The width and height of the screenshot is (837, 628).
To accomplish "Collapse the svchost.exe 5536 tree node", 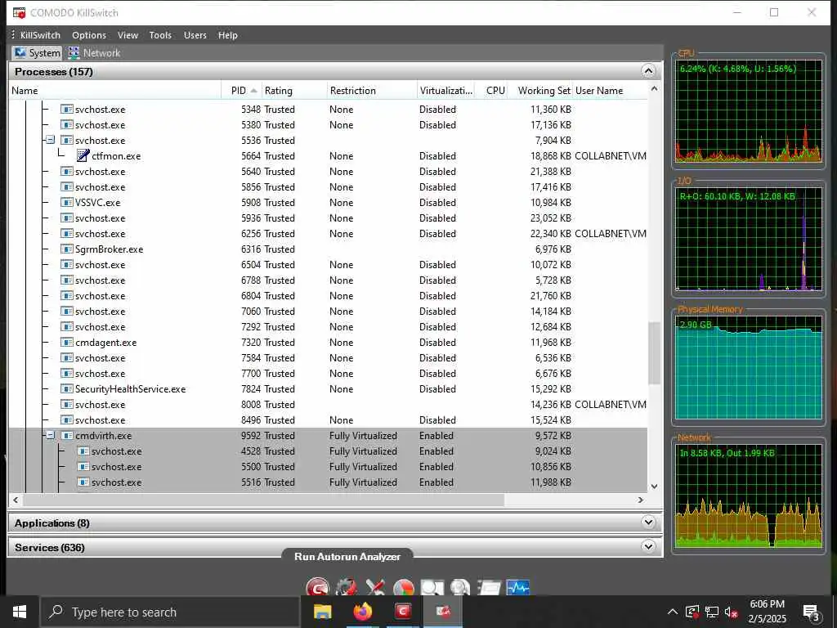I will (x=50, y=140).
